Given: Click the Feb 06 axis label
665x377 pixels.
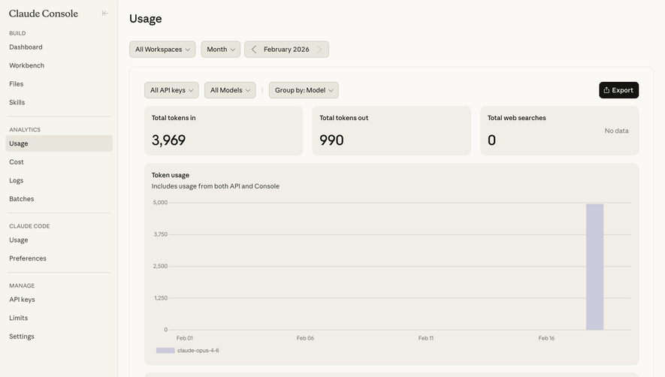Looking at the screenshot, I should pyautogui.click(x=305, y=338).
